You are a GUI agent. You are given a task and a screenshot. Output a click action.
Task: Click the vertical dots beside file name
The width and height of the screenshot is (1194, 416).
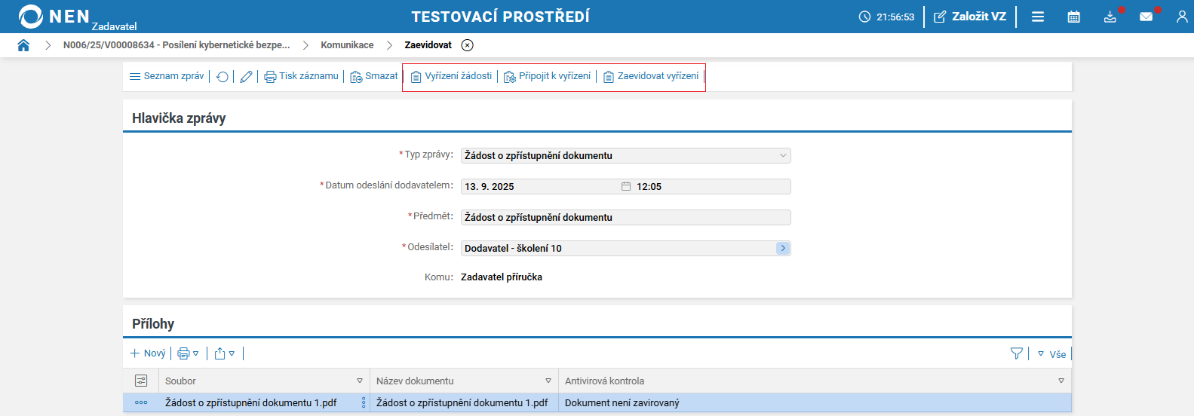(x=364, y=402)
